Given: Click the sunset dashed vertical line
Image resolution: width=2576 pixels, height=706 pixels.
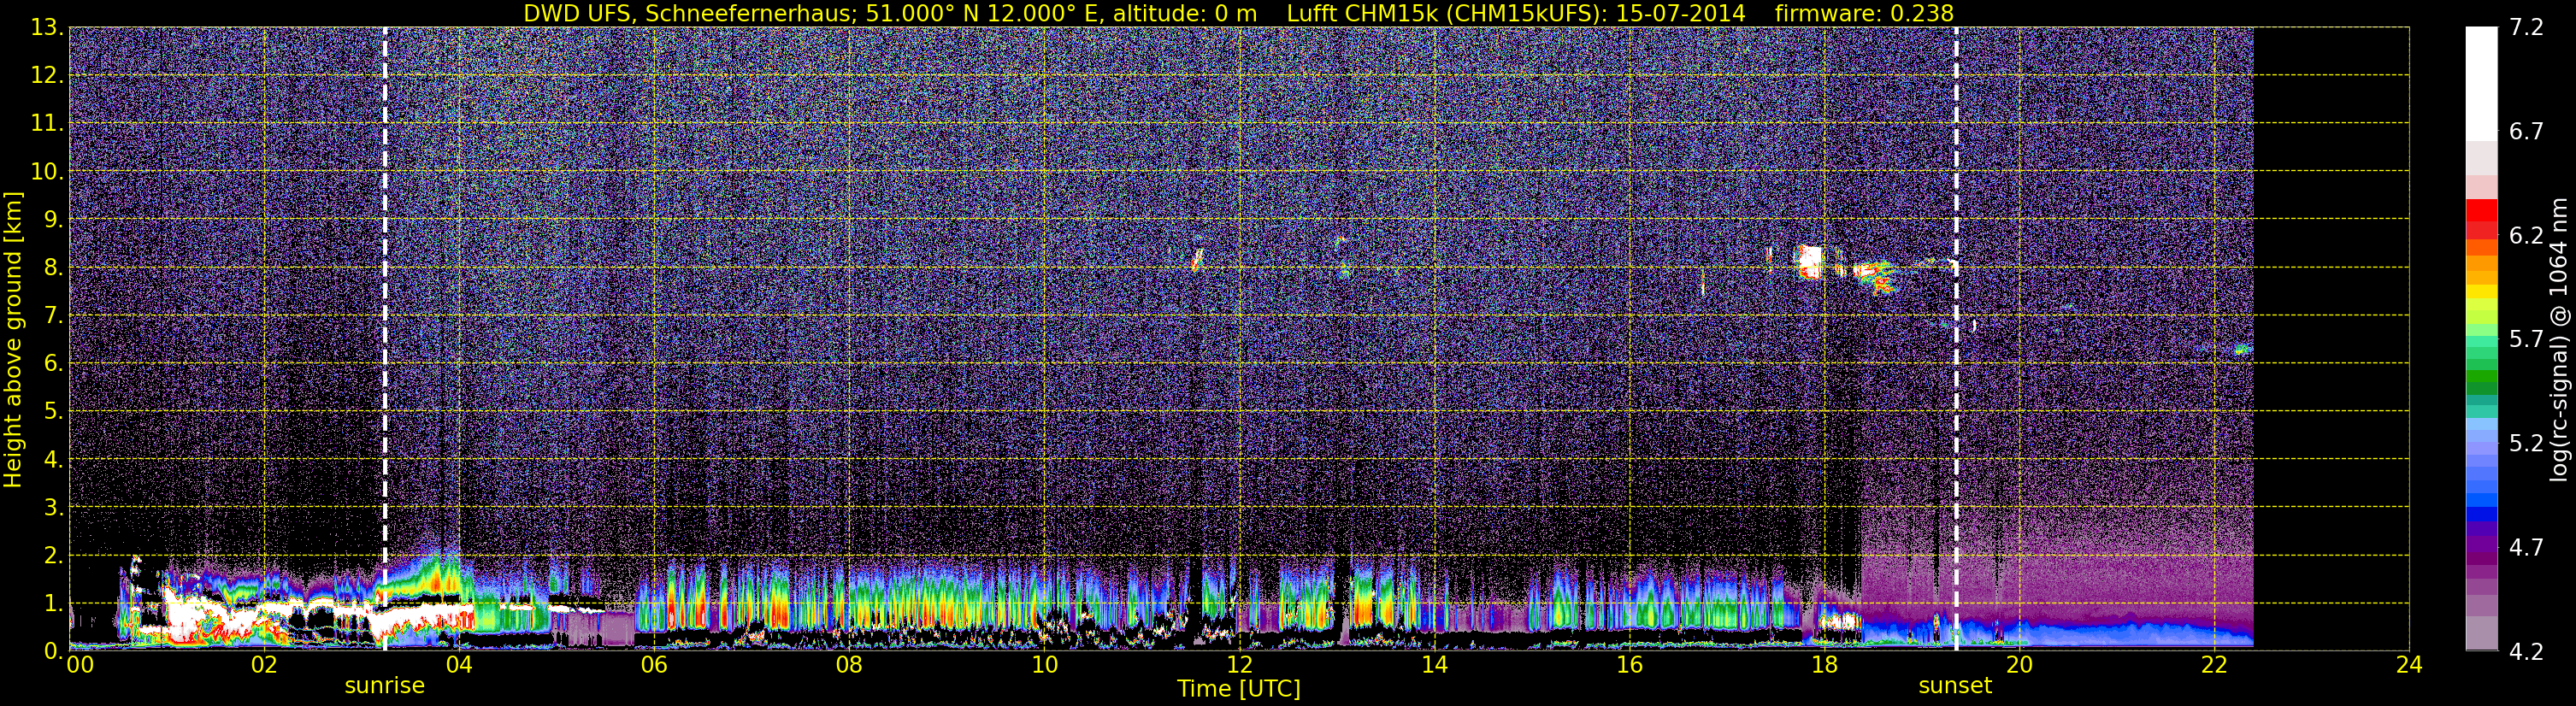Looking at the screenshot, I should point(1956,339).
